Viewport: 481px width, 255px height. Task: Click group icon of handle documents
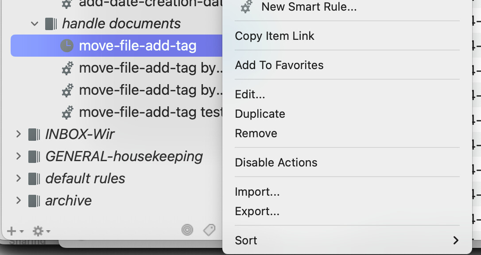(51, 24)
